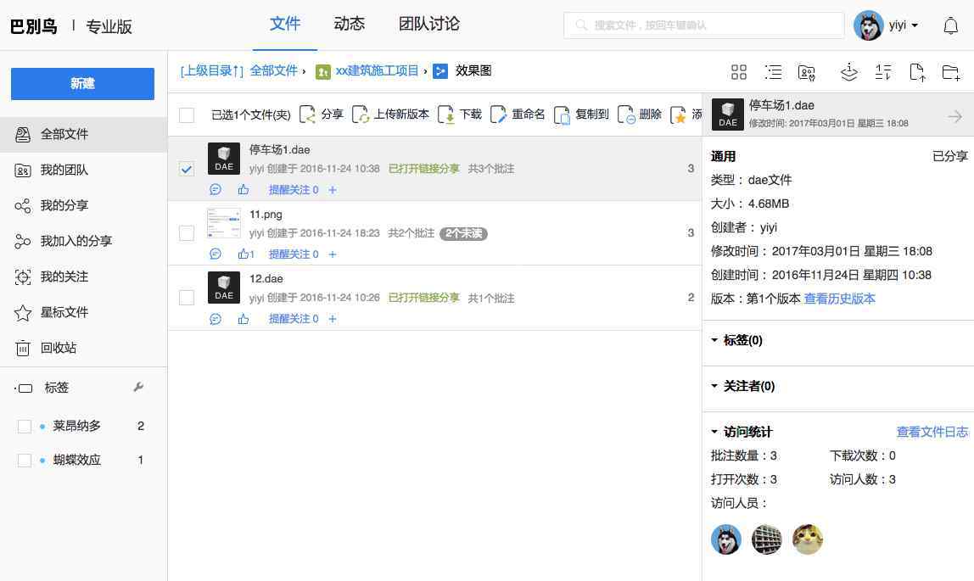Click the new folder icon in toolbar
The height and width of the screenshot is (581, 974).
point(951,72)
